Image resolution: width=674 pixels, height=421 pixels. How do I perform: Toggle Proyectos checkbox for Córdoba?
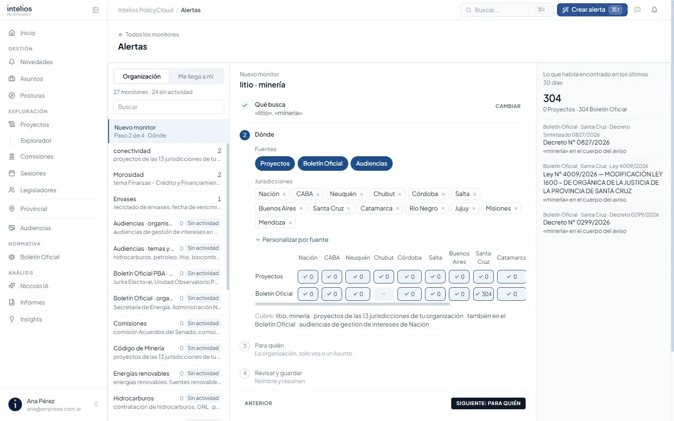[x=410, y=276]
